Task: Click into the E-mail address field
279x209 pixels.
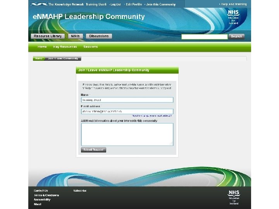Action: tap(127, 111)
